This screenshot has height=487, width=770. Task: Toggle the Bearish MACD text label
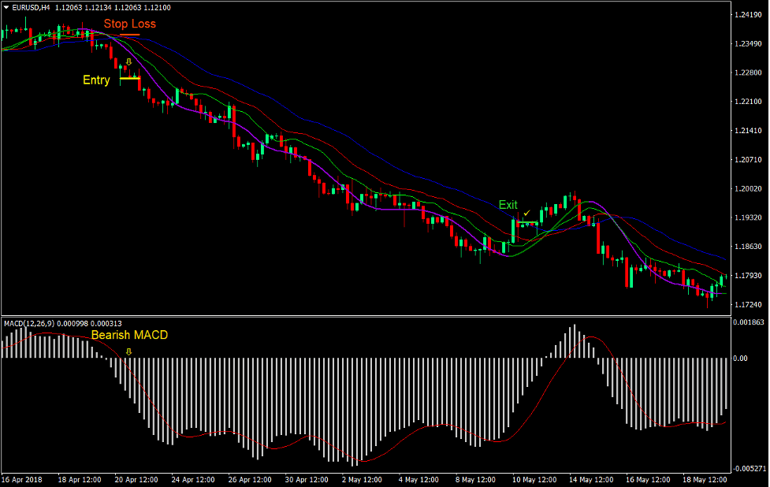130,335
